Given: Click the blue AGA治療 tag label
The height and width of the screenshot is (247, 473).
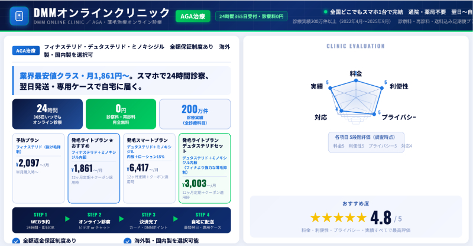Looking at the screenshot, I should [26, 51].
